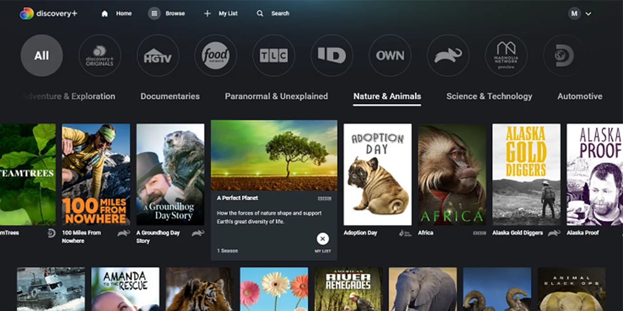Open Amanda to the Rescue poster
The image size is (623, 311).
pyautogui.click(x=125, y=289)
